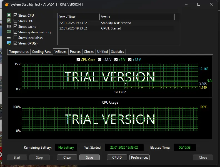This screenshot has width=220, height=167.
Task: Maximize the System Stability Test window
Action: click(x=199, y=4)
